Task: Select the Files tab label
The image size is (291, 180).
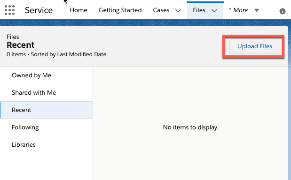Action: click(x=199, y=10)
